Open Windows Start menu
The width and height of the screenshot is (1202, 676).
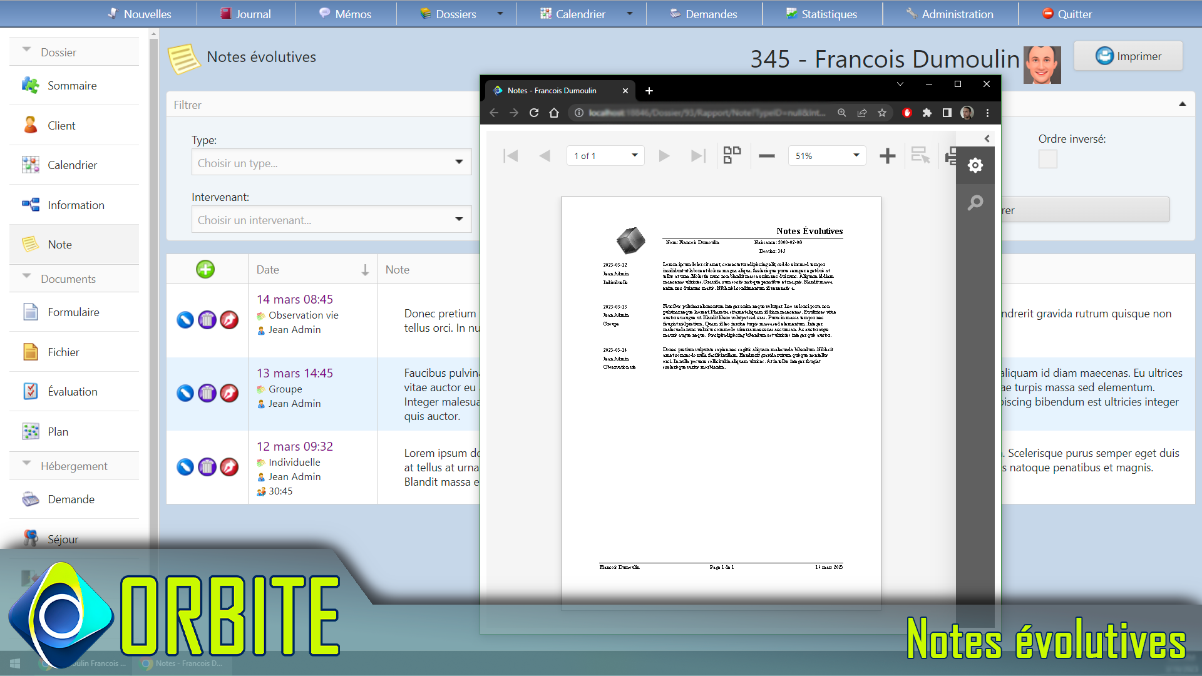(15, 663)
